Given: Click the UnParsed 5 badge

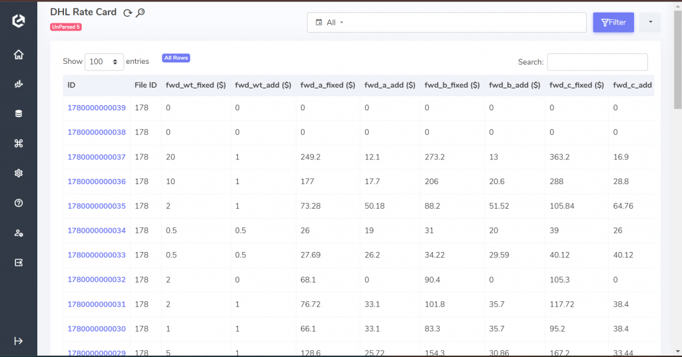Looking at the screenshot, I should coord(66,27).
